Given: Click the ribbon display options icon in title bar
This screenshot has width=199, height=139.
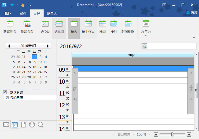Looking at the screenshot, I should (164, 5).
